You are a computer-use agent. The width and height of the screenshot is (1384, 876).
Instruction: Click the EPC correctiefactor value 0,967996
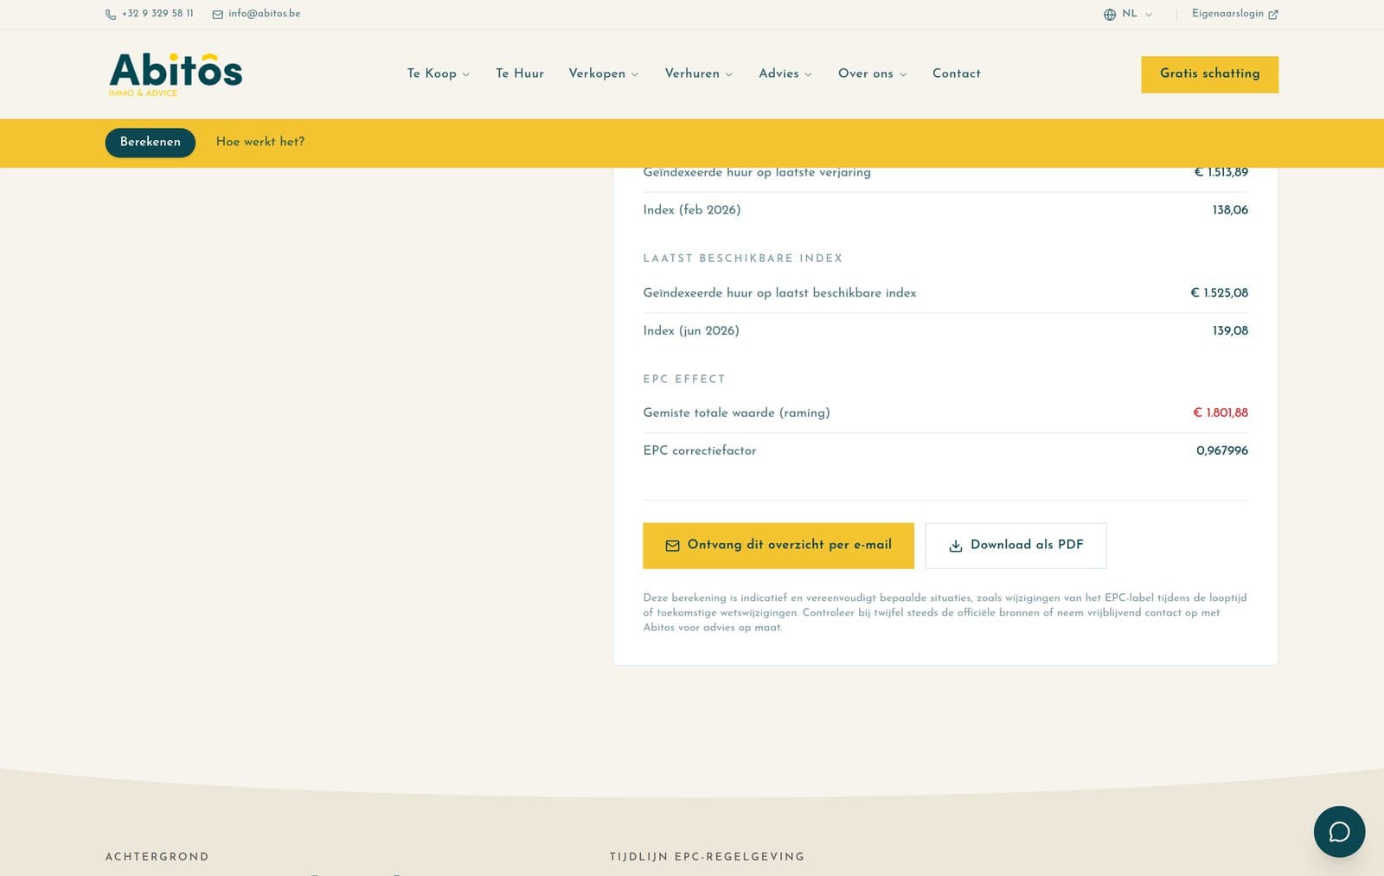1222,451
